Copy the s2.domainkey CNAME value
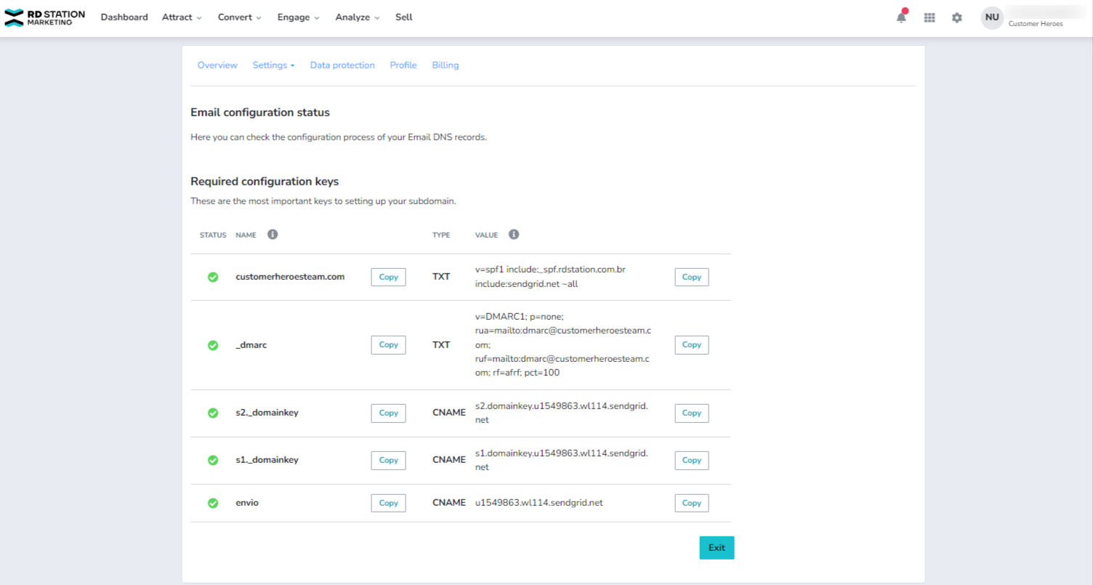The width and height of the screenshot is (1093, 585). click(x=692, y=413)
